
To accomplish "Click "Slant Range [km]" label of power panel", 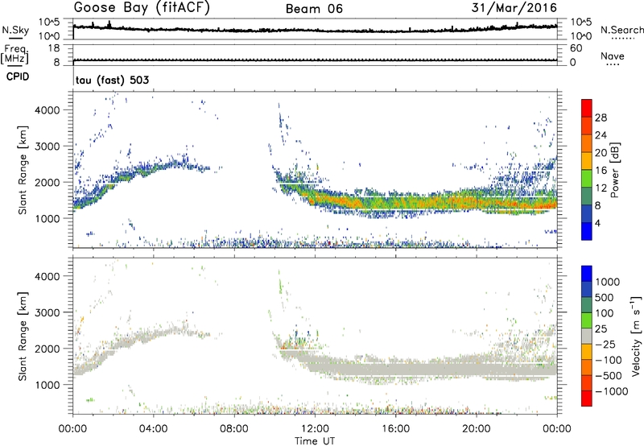I will [x=23, y=170].
